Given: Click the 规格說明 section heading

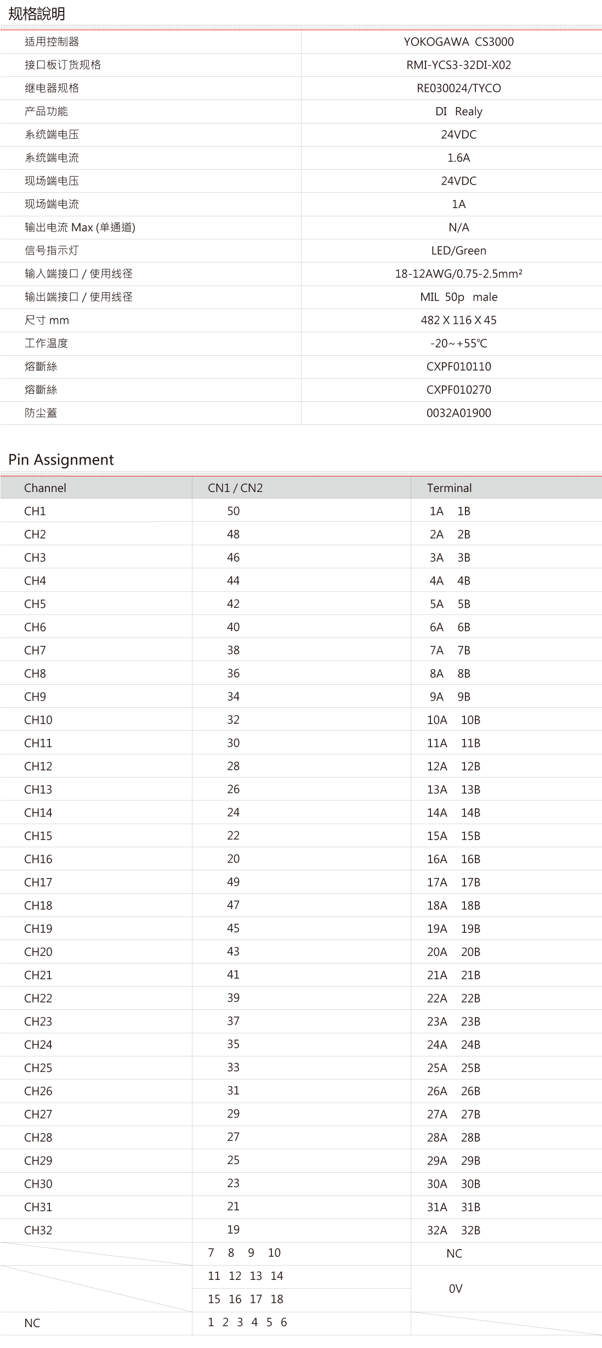Looking at the screenshot, I should (x=36, y=14).
